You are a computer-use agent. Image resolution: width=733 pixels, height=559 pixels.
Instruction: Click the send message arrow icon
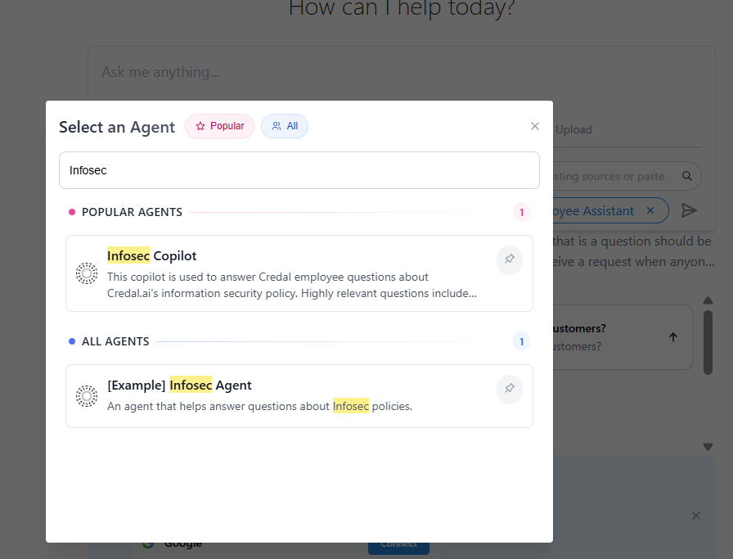(690, 210)
